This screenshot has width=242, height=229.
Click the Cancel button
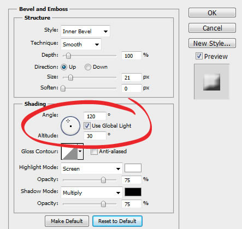pyautogui.click(x=212, y=28)
